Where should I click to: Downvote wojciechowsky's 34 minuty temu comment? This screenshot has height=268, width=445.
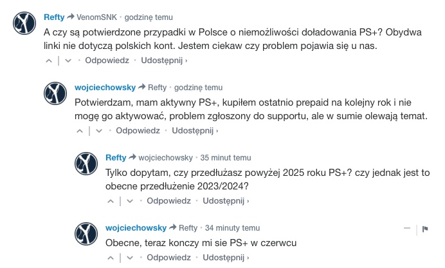point(130,258)
